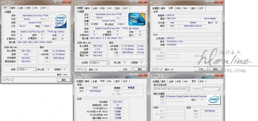Image resolution: width=258 pixels, height=121 pixels.
Task: Click 认证 button in the middle window
Action: (125, 69)
